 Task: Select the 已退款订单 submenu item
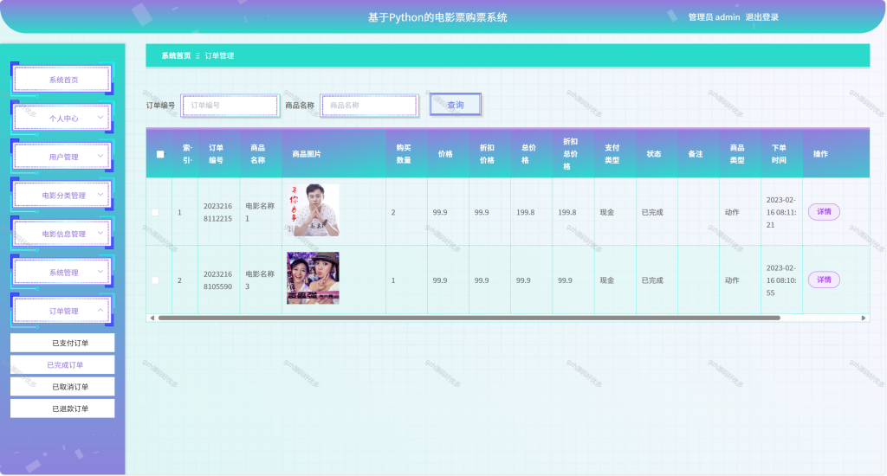(x=62, y=408)
